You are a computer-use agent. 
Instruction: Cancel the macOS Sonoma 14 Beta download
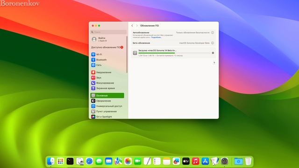pos(213,53)
